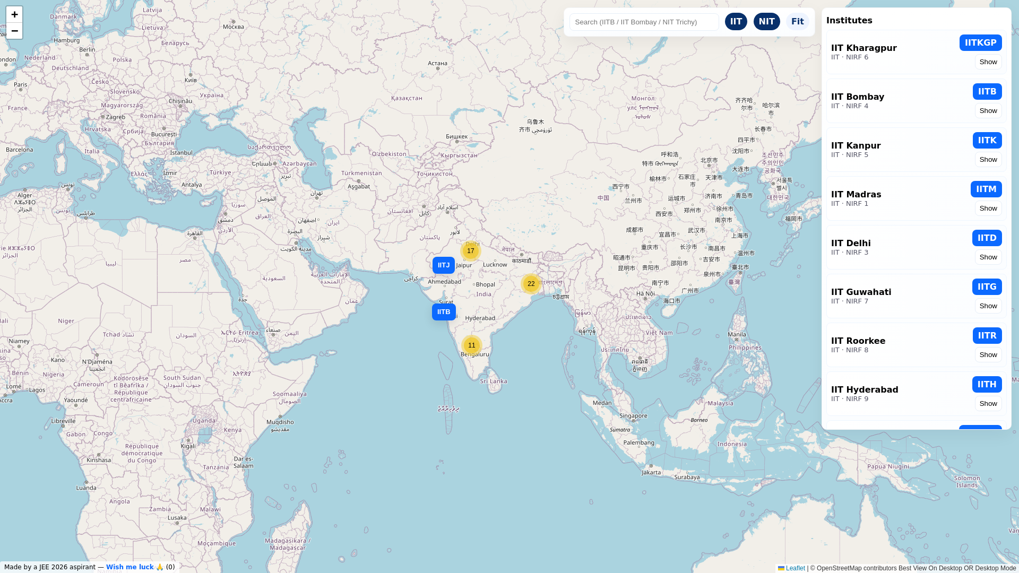
Task: Zoom in the map with plus button
Action: pos(14,14)
